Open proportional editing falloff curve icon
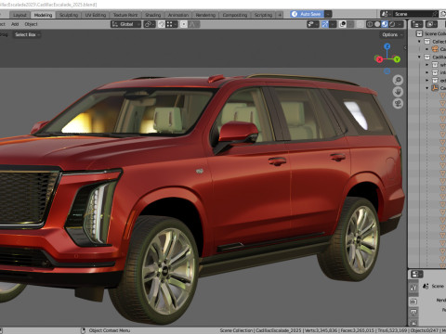This screenshot has height=334, width=446. [193, 24]
